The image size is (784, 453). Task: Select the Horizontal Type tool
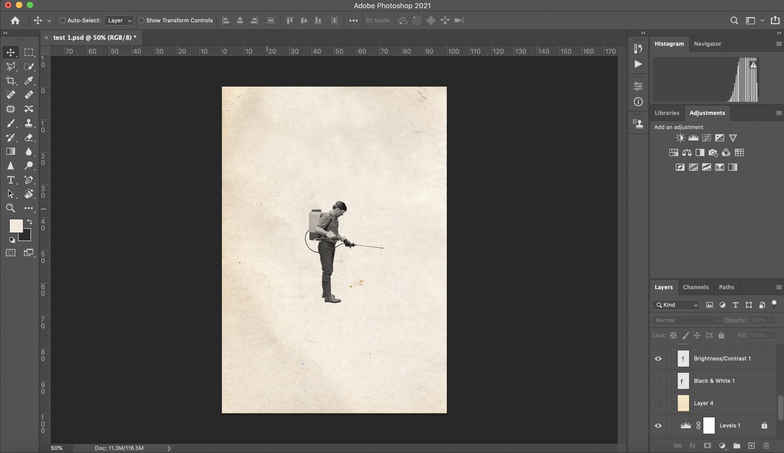tap(10, 180)
